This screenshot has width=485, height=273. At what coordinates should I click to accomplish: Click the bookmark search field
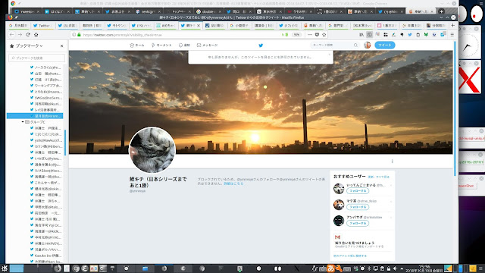tap(37, 58)
